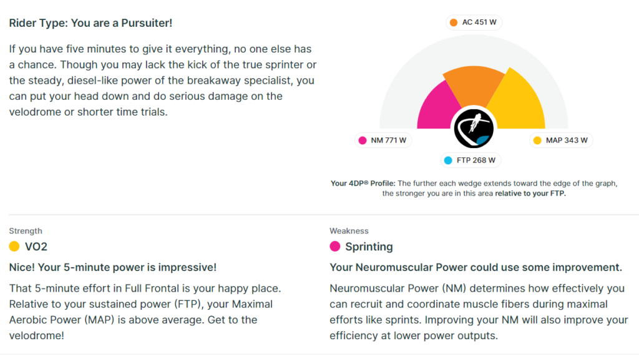Select the NM 771 W label pill

click(383, 141)
